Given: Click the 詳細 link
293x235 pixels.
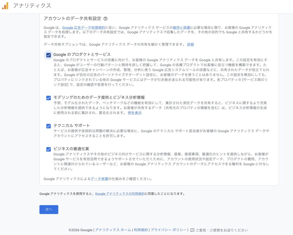Looking at the screenshot, I should tap(190, 45).
